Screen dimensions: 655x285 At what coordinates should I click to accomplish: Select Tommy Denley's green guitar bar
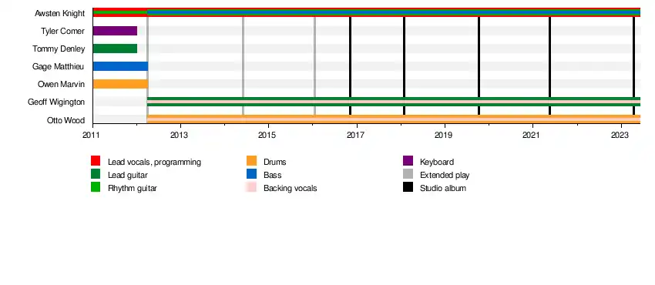click(116, 49)
